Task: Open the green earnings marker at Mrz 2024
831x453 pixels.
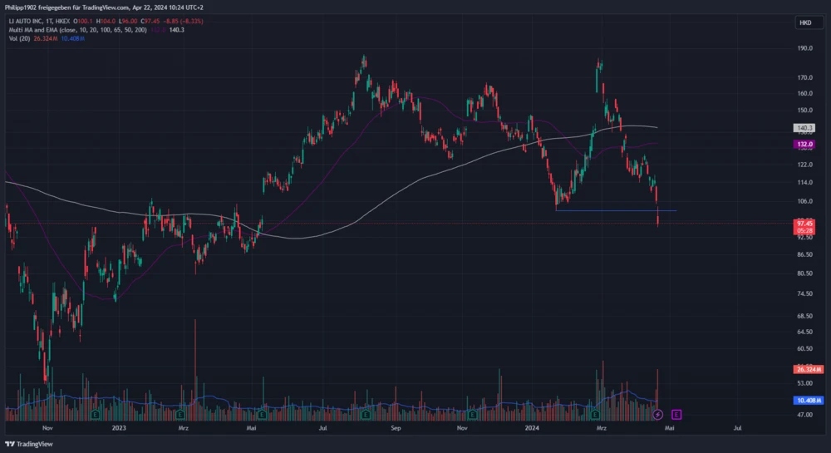Action: 595,413
